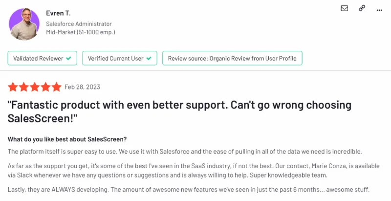Click the Feb 28, 2023 review date
Viewport: 391px width, 201px height.
(82, 87)
